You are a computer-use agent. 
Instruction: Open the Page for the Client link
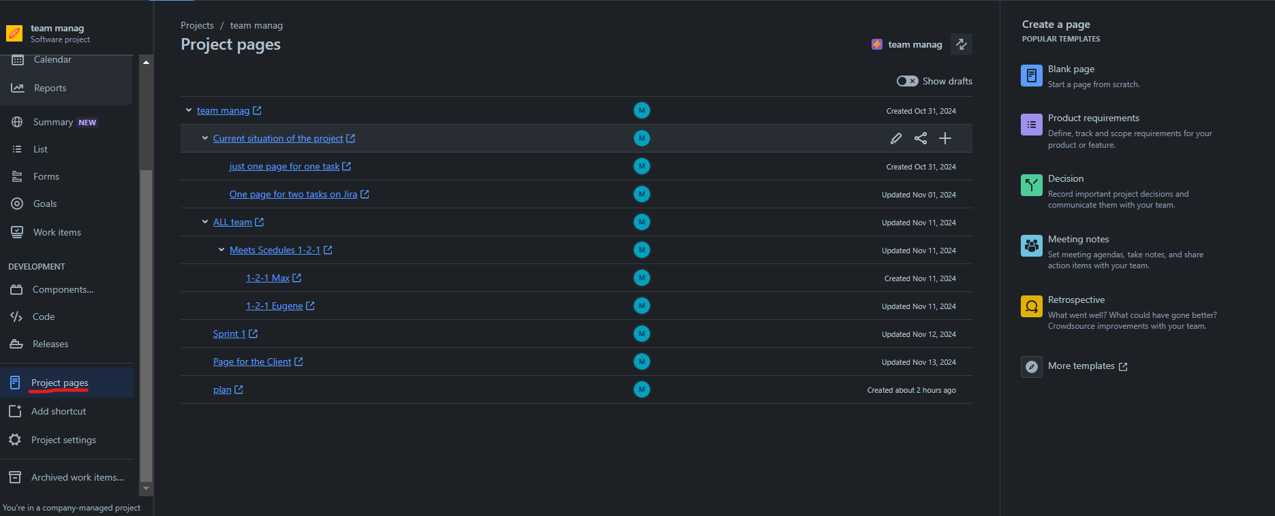[252, 361]
